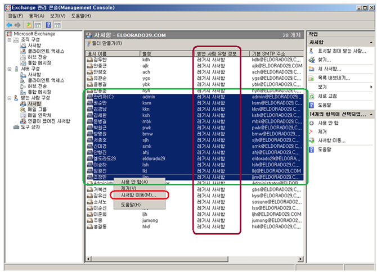Click 사서함 이동... in actions pane
The width and height of the screenshot is (377, 272).
pyautogui.click(x=331, y=140)
